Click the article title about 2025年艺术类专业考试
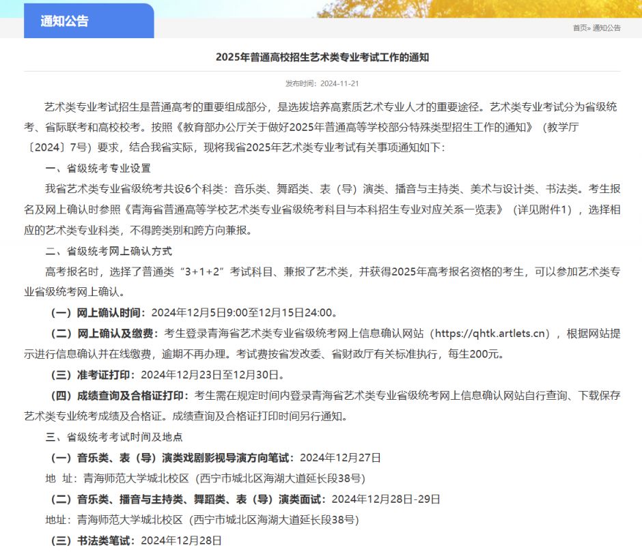 (322, 57)
